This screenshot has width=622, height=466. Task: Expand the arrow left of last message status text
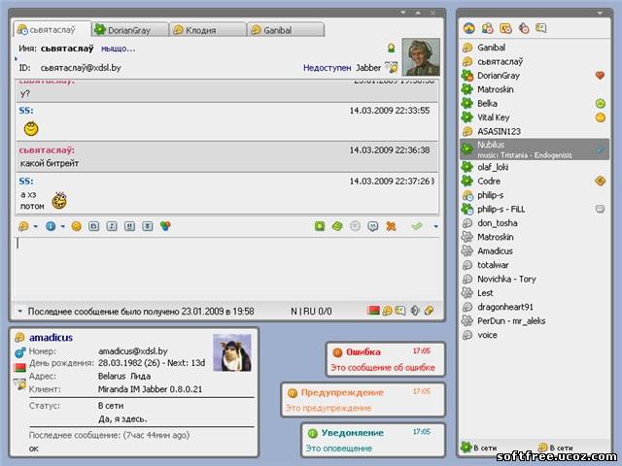pyautogui.click(x=19, y=312)
